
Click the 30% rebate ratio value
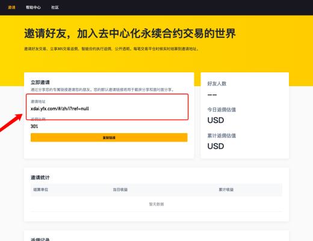(34, 127)
